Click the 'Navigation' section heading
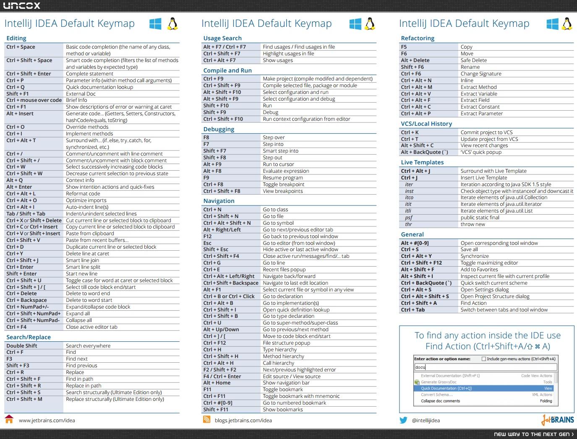The image size is (577, 439). [x=219, y=201]
